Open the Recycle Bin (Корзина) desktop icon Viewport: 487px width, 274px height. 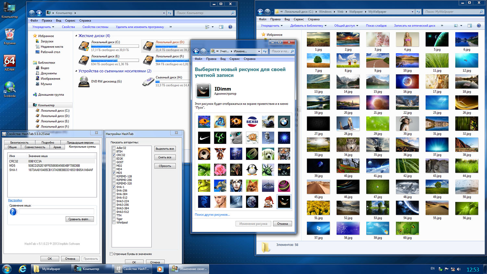tap(9, 35)
